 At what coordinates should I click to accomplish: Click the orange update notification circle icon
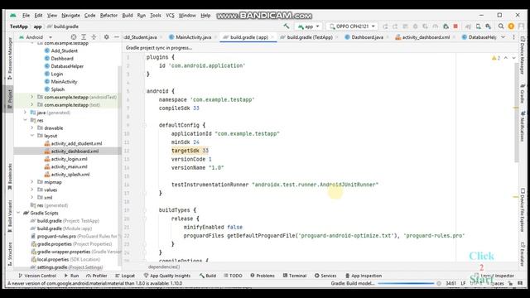[x=511, y=26]
